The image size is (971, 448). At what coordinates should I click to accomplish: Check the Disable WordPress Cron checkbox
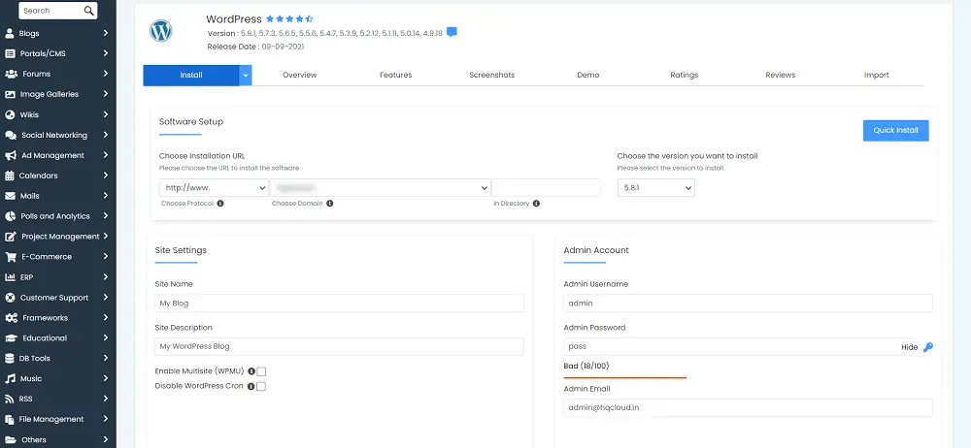261,386
